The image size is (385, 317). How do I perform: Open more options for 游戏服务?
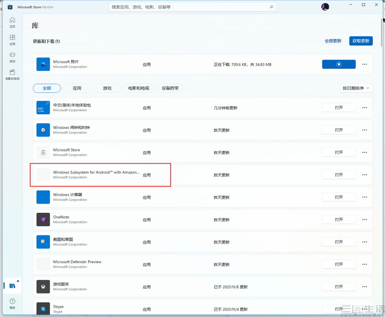tap(364, 287)
